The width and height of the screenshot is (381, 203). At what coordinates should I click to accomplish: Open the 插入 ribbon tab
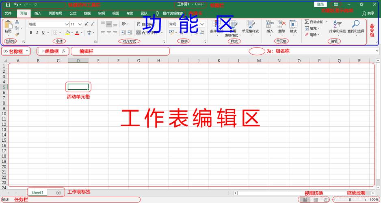[x=38, y=13]
